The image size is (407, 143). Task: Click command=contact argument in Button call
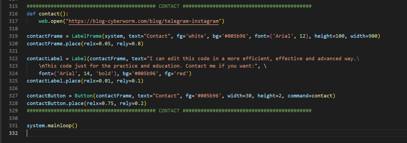(x=310, y=96)
